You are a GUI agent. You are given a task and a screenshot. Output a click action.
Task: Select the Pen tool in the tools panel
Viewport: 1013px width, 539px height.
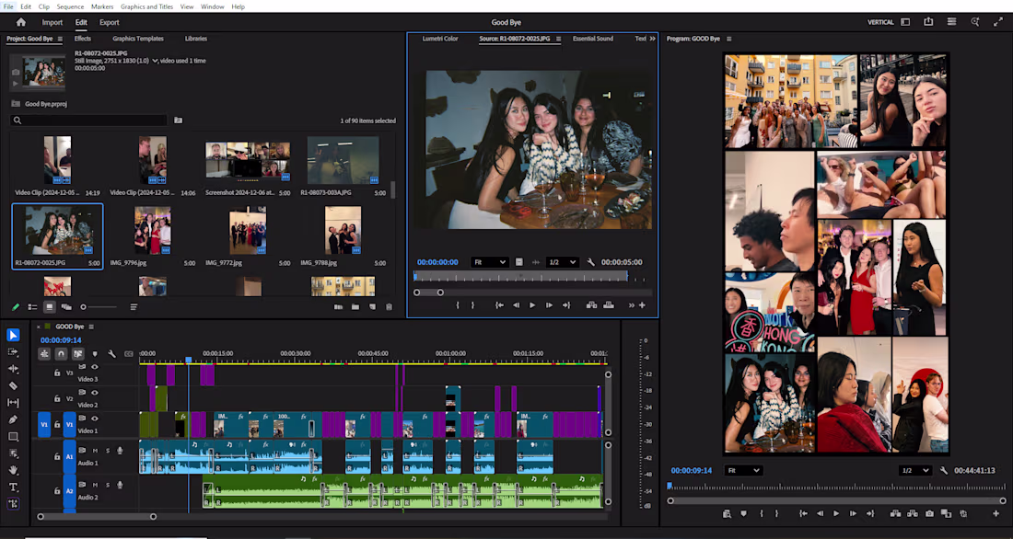pyautogui.click(x=13, y=419)
